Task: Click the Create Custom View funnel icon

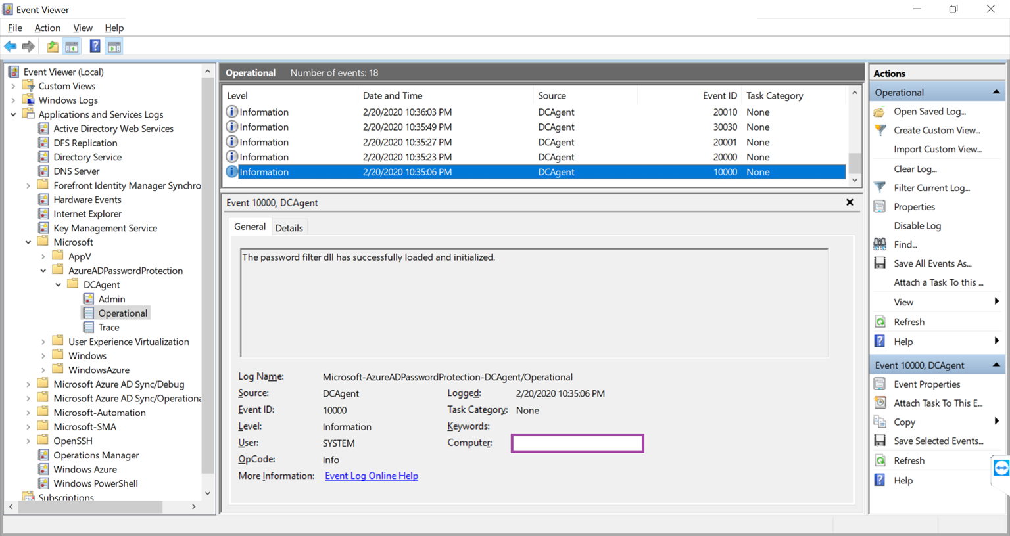Action: click(x=880, y=130)
